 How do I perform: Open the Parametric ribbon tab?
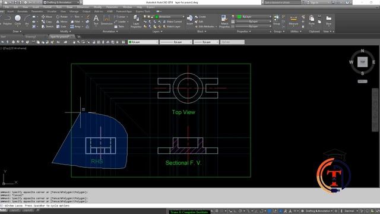[37, 11]
